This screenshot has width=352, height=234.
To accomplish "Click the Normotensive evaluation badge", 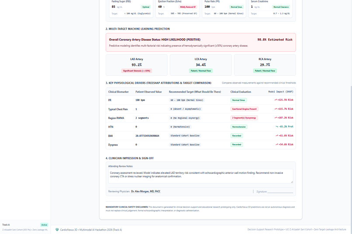I will point(239,127).
